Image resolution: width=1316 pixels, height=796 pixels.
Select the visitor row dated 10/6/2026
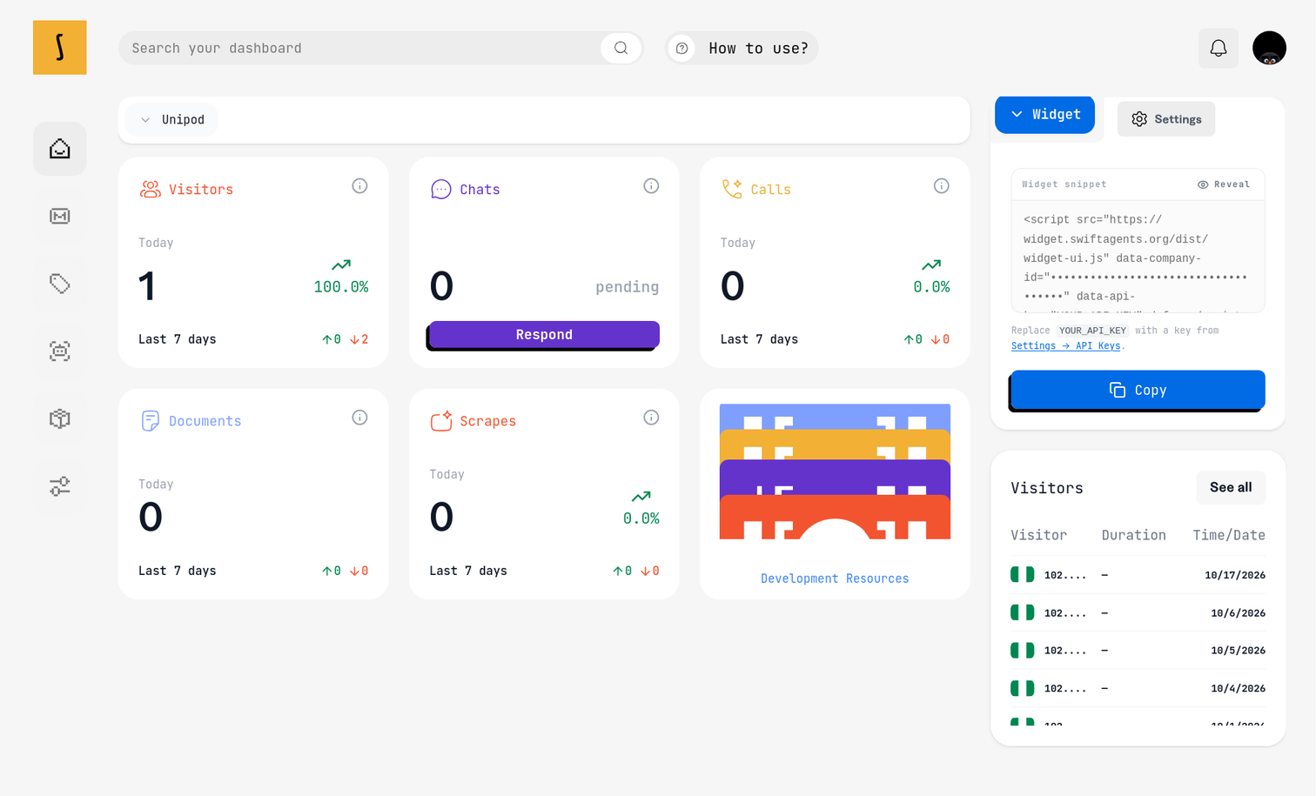point(1138,613)
